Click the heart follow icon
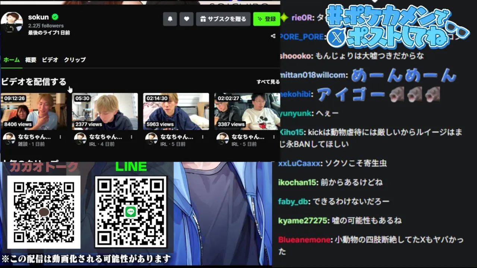The width and height of the screenshot is (477, 268). 186,19
